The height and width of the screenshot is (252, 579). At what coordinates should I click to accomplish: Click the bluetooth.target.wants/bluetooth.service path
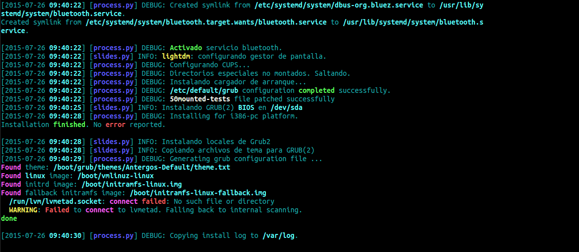pos(207,23)
